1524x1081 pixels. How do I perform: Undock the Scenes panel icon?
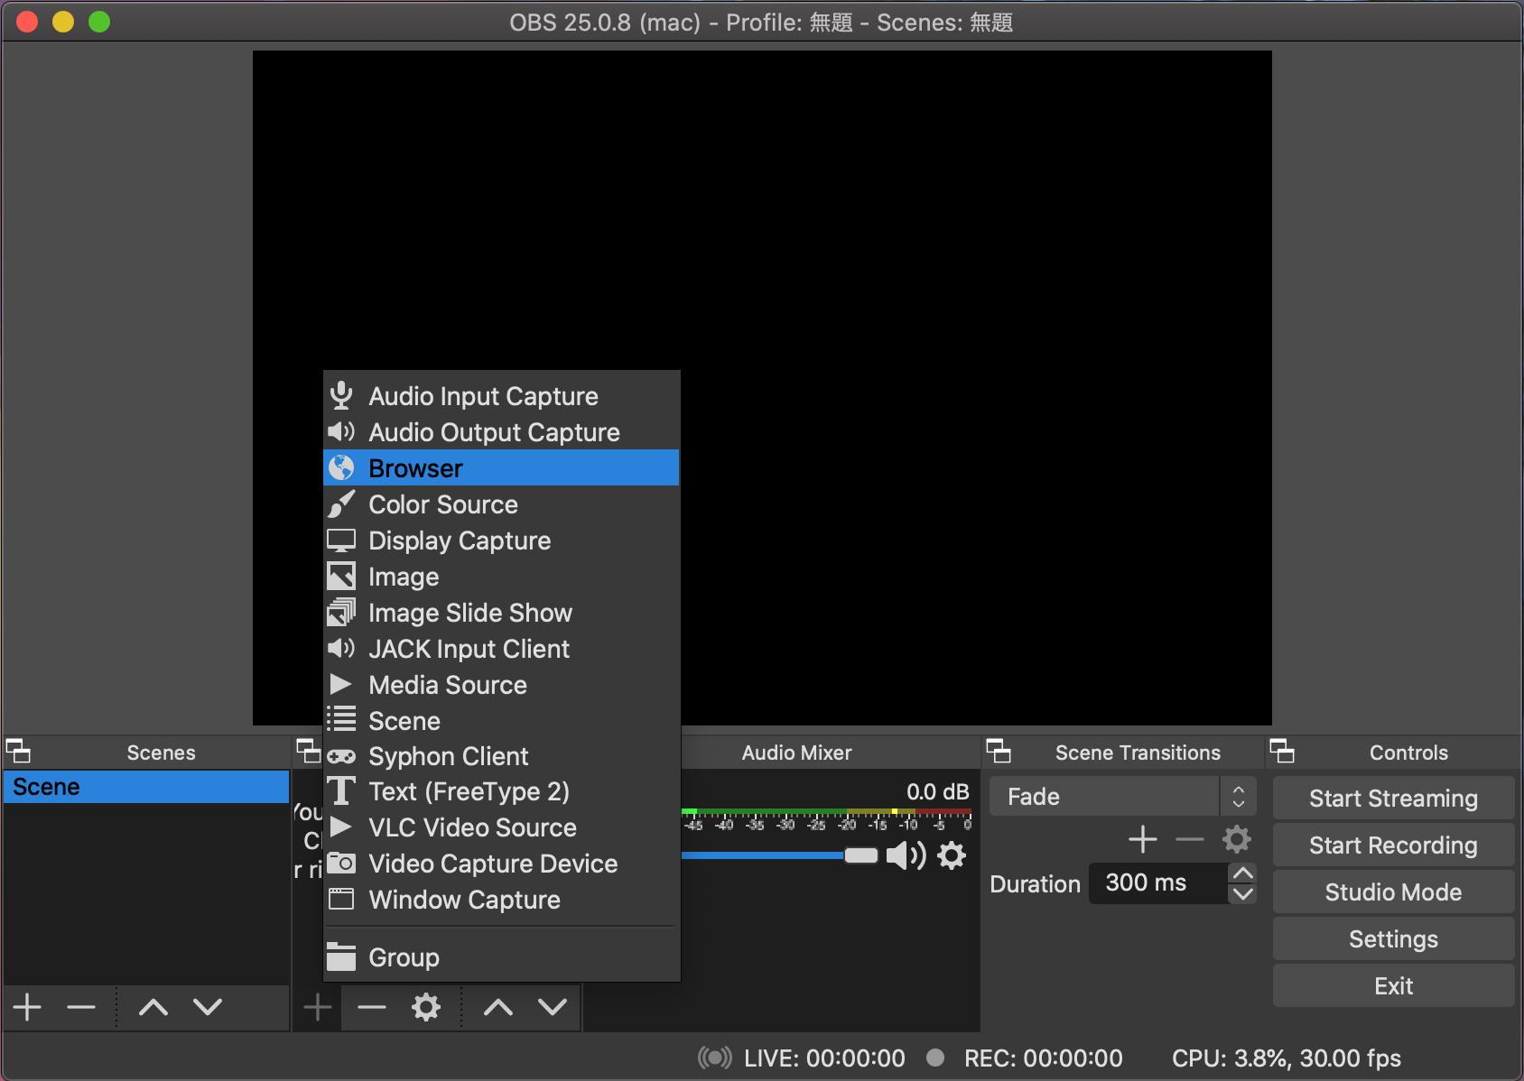[x=18, y=751]
